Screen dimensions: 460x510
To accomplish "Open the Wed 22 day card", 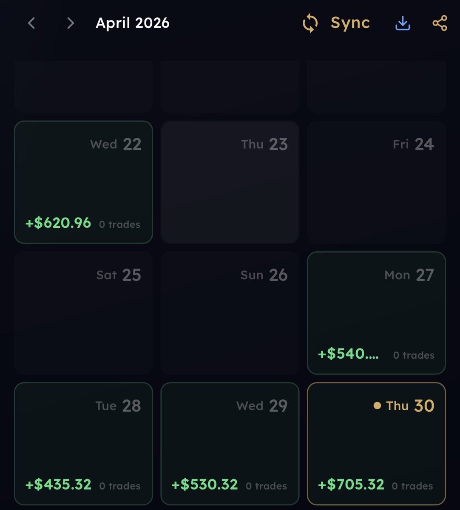I will (x=83, y=182).
